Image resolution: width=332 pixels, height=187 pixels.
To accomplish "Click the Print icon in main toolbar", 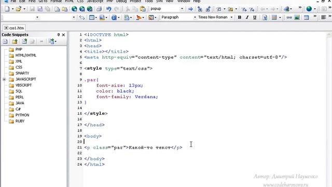I will (99, 9).
